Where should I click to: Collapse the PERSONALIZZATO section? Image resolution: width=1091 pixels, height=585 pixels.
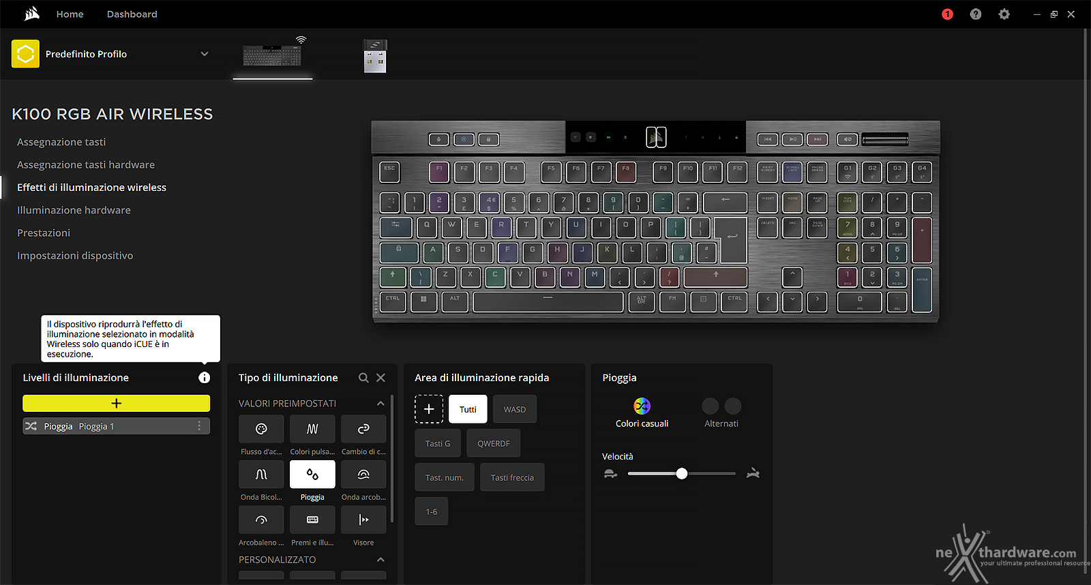380,560
